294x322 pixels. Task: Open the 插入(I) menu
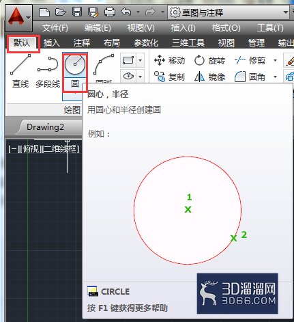pyautogui.click(x=183, y=28)
